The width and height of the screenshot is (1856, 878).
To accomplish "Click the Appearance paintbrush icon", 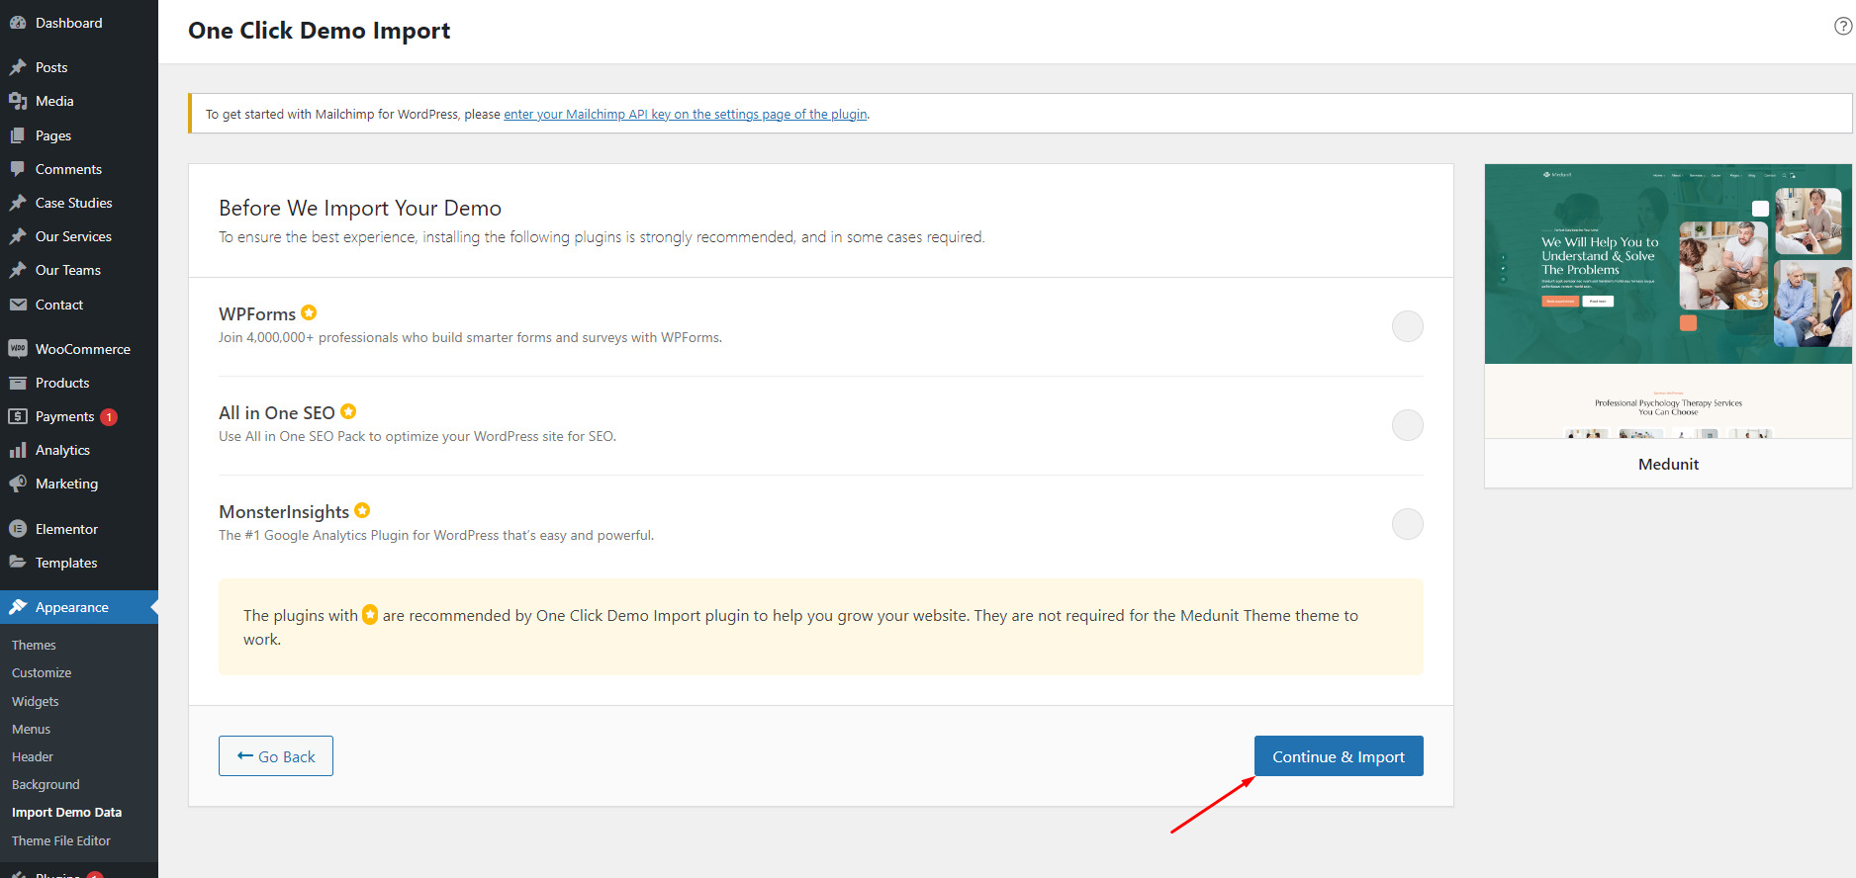I will coord(18,607).
